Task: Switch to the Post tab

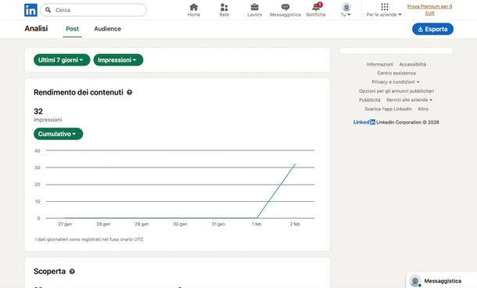Action: coord(73,29)
